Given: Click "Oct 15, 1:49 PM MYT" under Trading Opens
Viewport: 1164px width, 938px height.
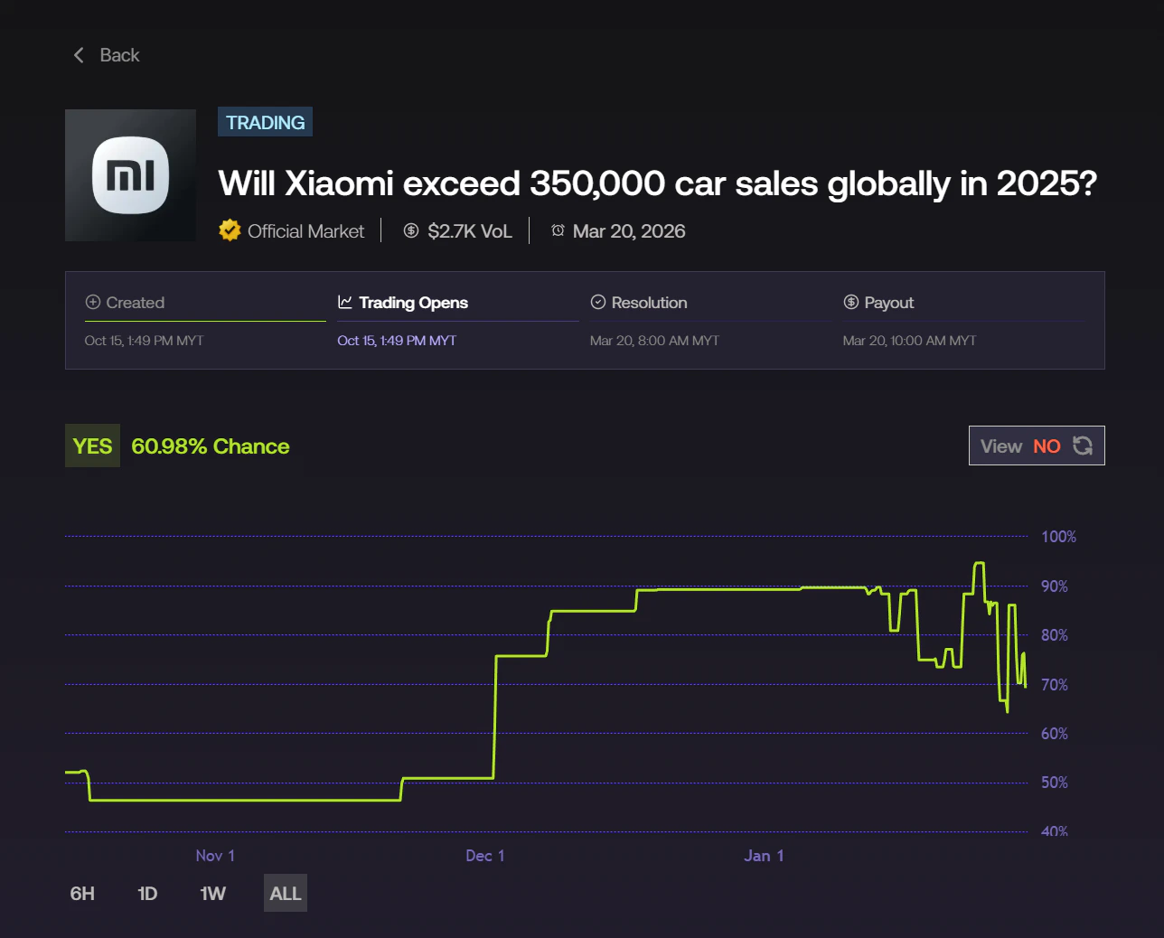Looking at the screenshot, I should pyautogui.click(x=397, y=341).
